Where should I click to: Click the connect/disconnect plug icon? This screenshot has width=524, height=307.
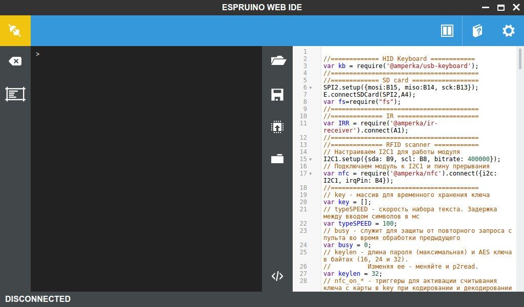(15, 31)
